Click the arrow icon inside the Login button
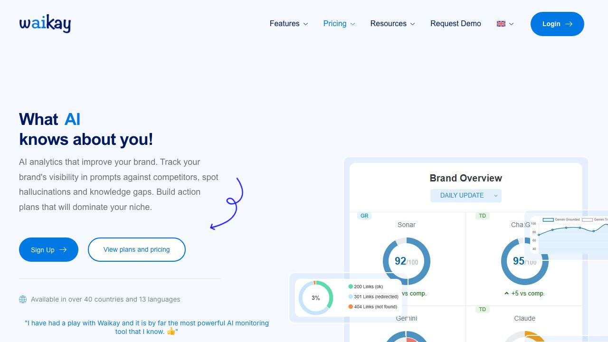Viewport: 608px width, 342px height. click(569, 24)
